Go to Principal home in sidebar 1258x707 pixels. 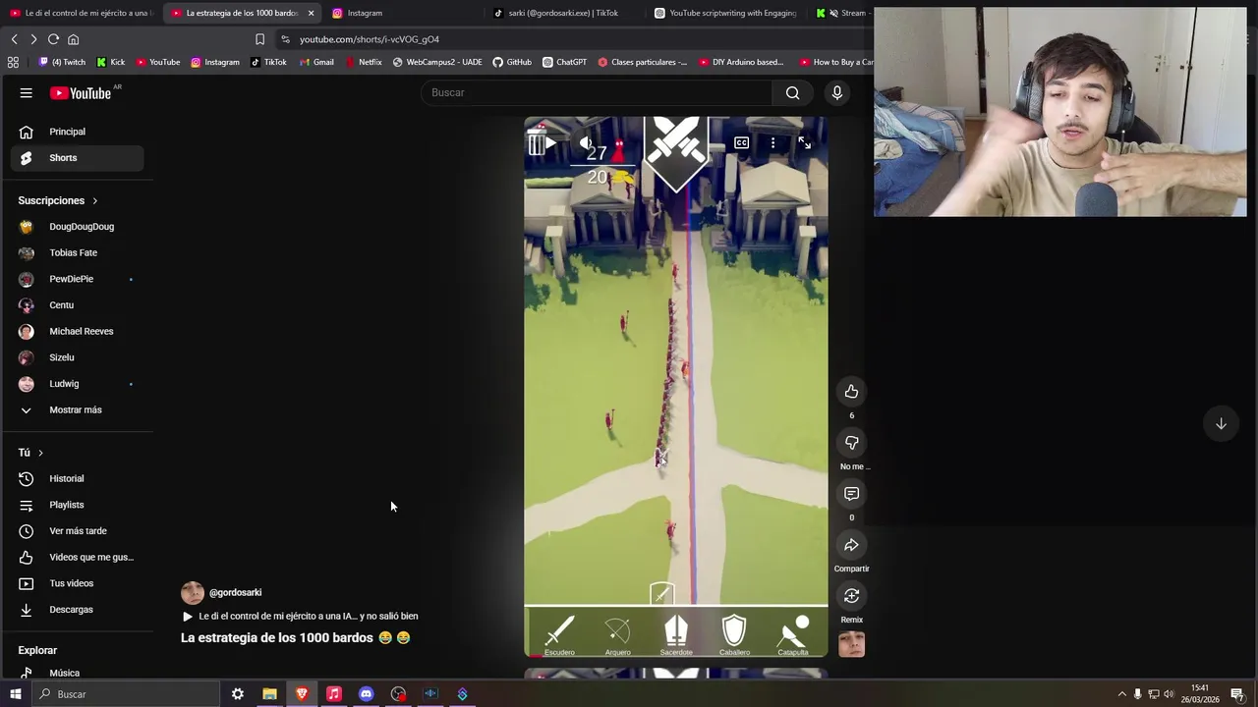tap(77, 132)
